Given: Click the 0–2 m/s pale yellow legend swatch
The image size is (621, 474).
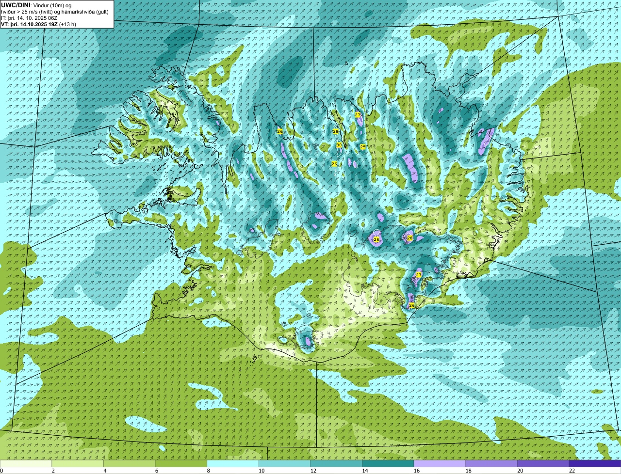Looking at the screenshot, I should click(26, 463).
